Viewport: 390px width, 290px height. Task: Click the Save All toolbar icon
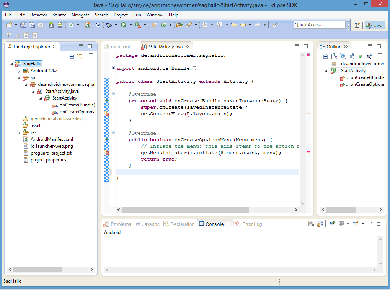click(x=32, y=25)
